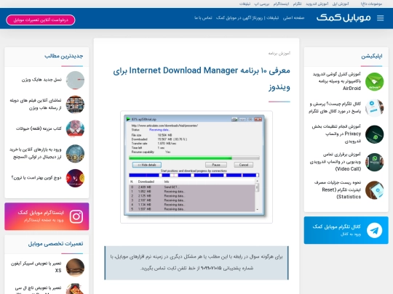Open نحوه ریست جزئیات مصرف اینترنت تلگرام link
Screen dimensions: 393x294
(x=338, y=189)
